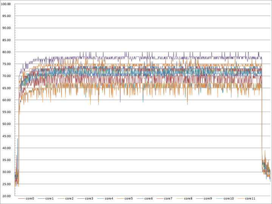Select the core1 legend label
Screen dimensions: 272x204
click(x=49, y=198)
